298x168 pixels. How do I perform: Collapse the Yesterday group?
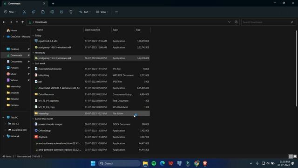pos(34,53)
